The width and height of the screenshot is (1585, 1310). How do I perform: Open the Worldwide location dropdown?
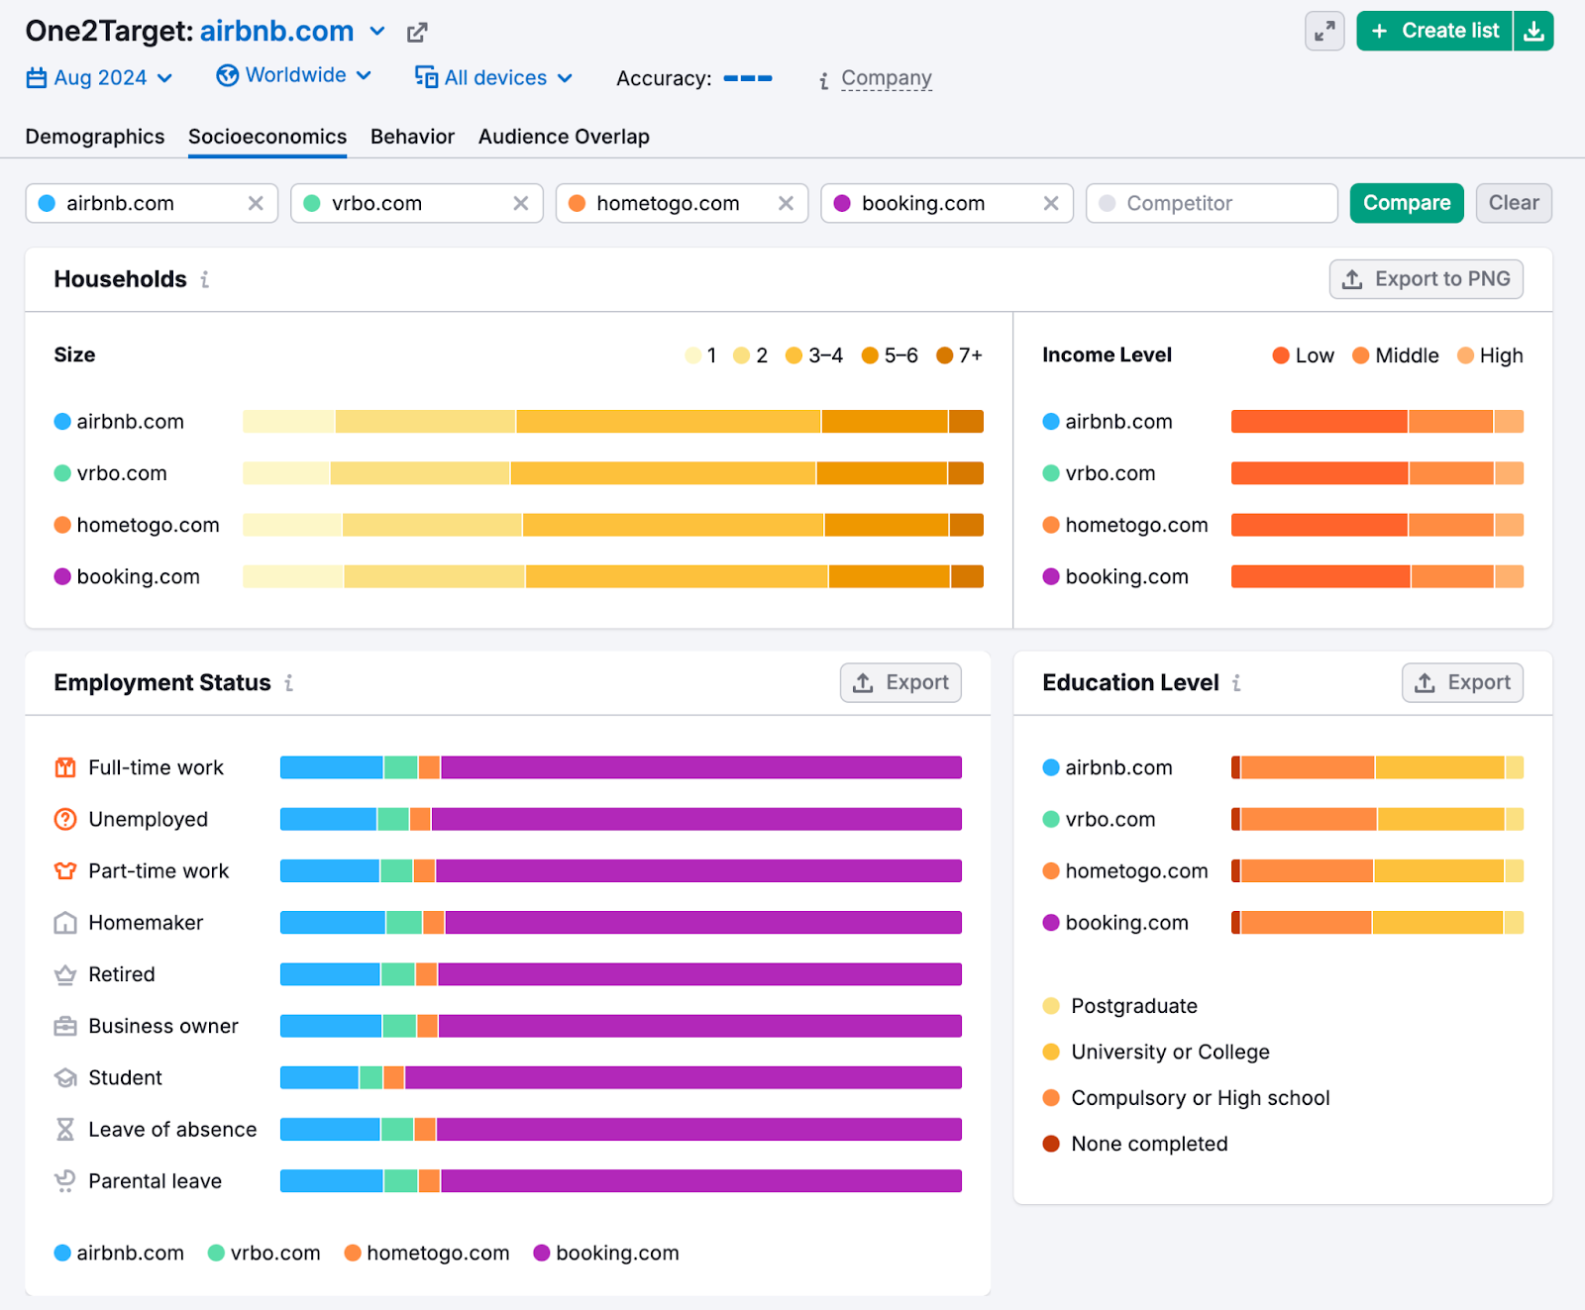tap(294, 75)
